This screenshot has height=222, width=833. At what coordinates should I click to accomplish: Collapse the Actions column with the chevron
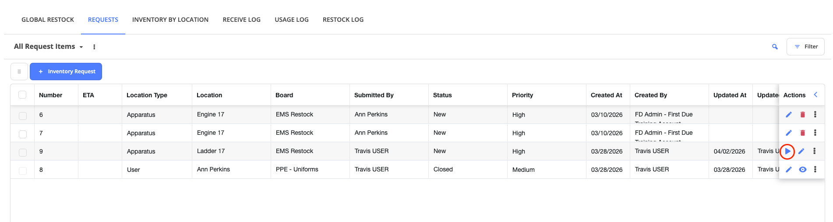815,95
